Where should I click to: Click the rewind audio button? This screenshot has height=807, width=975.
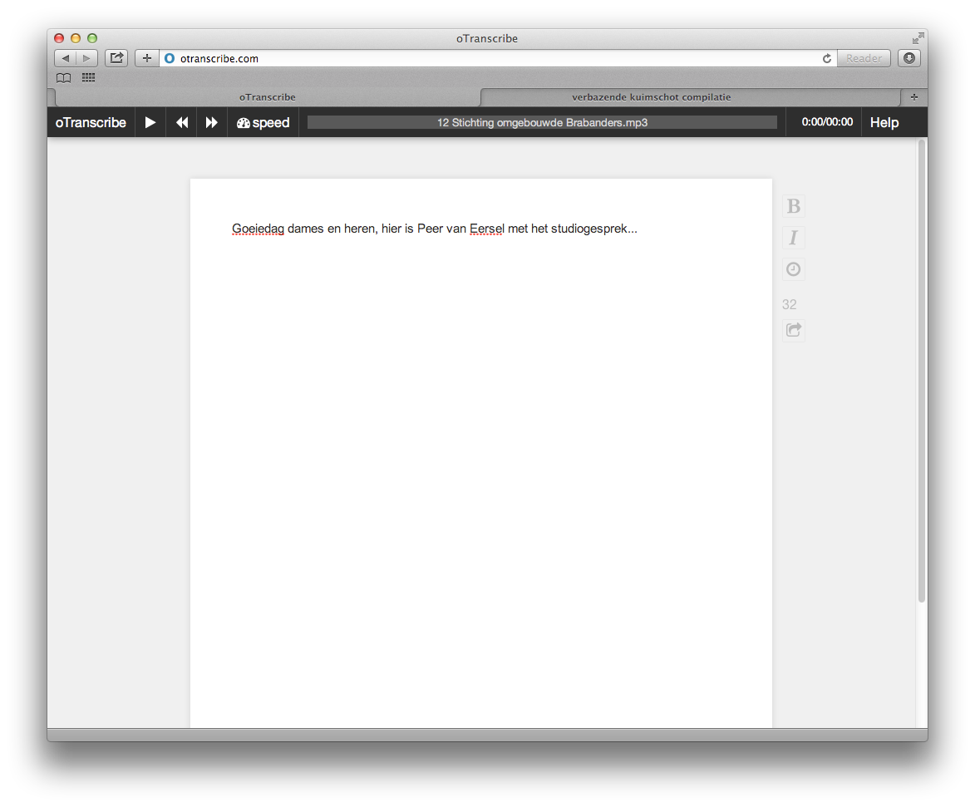tap(181, 123)
